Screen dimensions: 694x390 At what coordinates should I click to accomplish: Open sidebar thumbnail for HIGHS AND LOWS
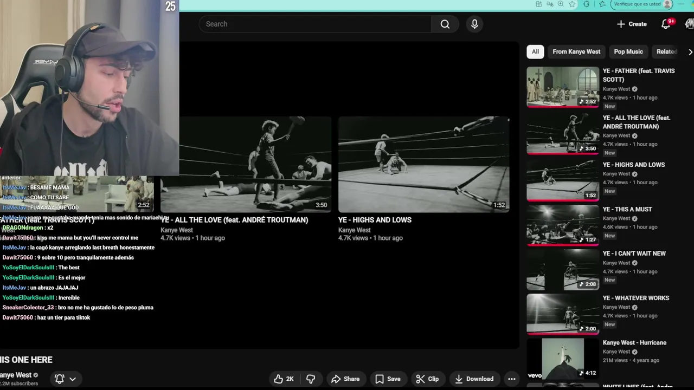563,180
